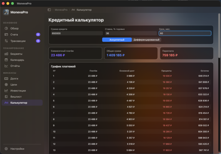Open the Счета accounts icon

point(6,35)
